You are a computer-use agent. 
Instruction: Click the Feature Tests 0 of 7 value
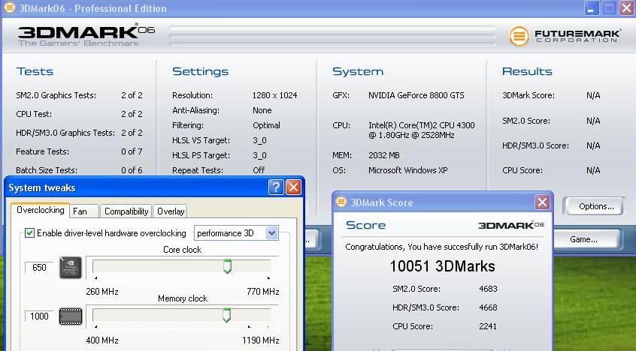tap(132, 151)
